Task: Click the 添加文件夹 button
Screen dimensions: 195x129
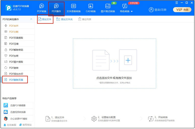Action: [x=64, y=19]
